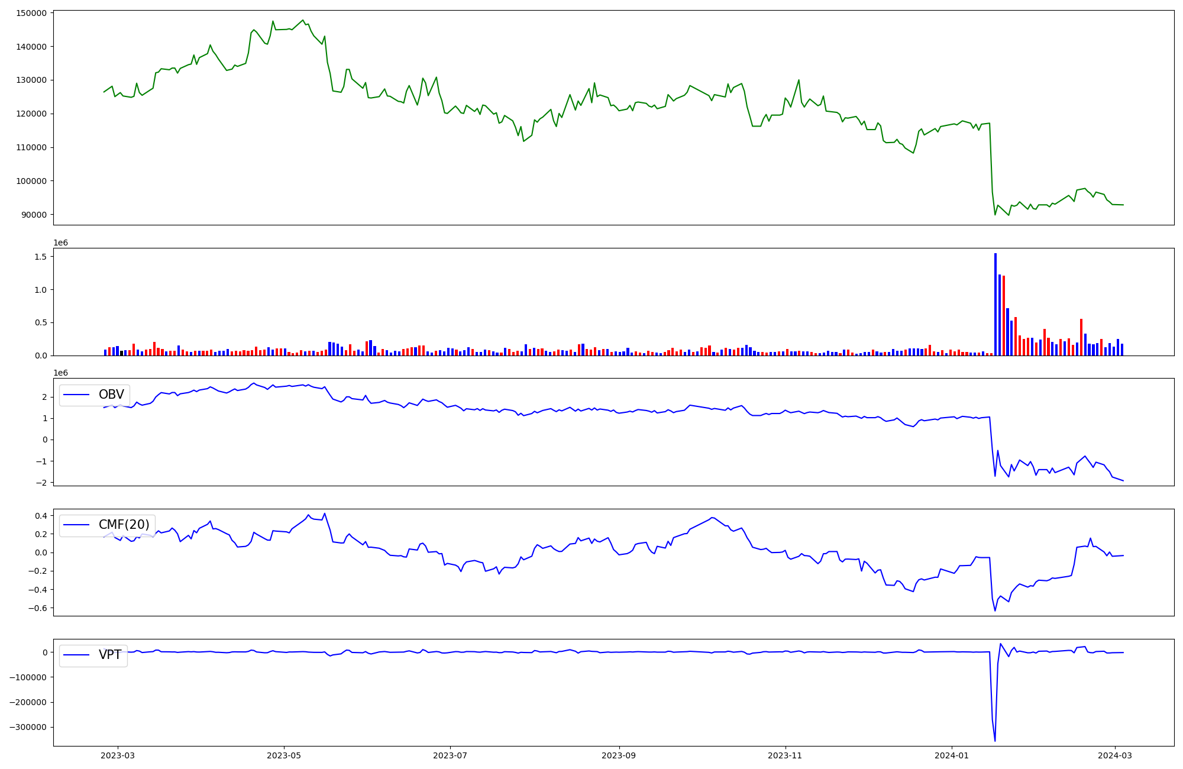Click the 2024-01 x-axis date label
This screenshot has height=769, width=1183.
pyautogui.click(x=952, y=755)
